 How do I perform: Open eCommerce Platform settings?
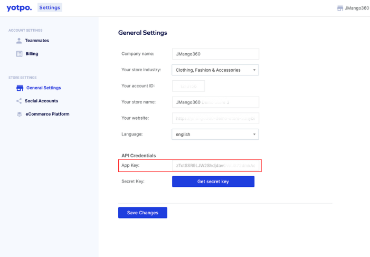[47, 114]
